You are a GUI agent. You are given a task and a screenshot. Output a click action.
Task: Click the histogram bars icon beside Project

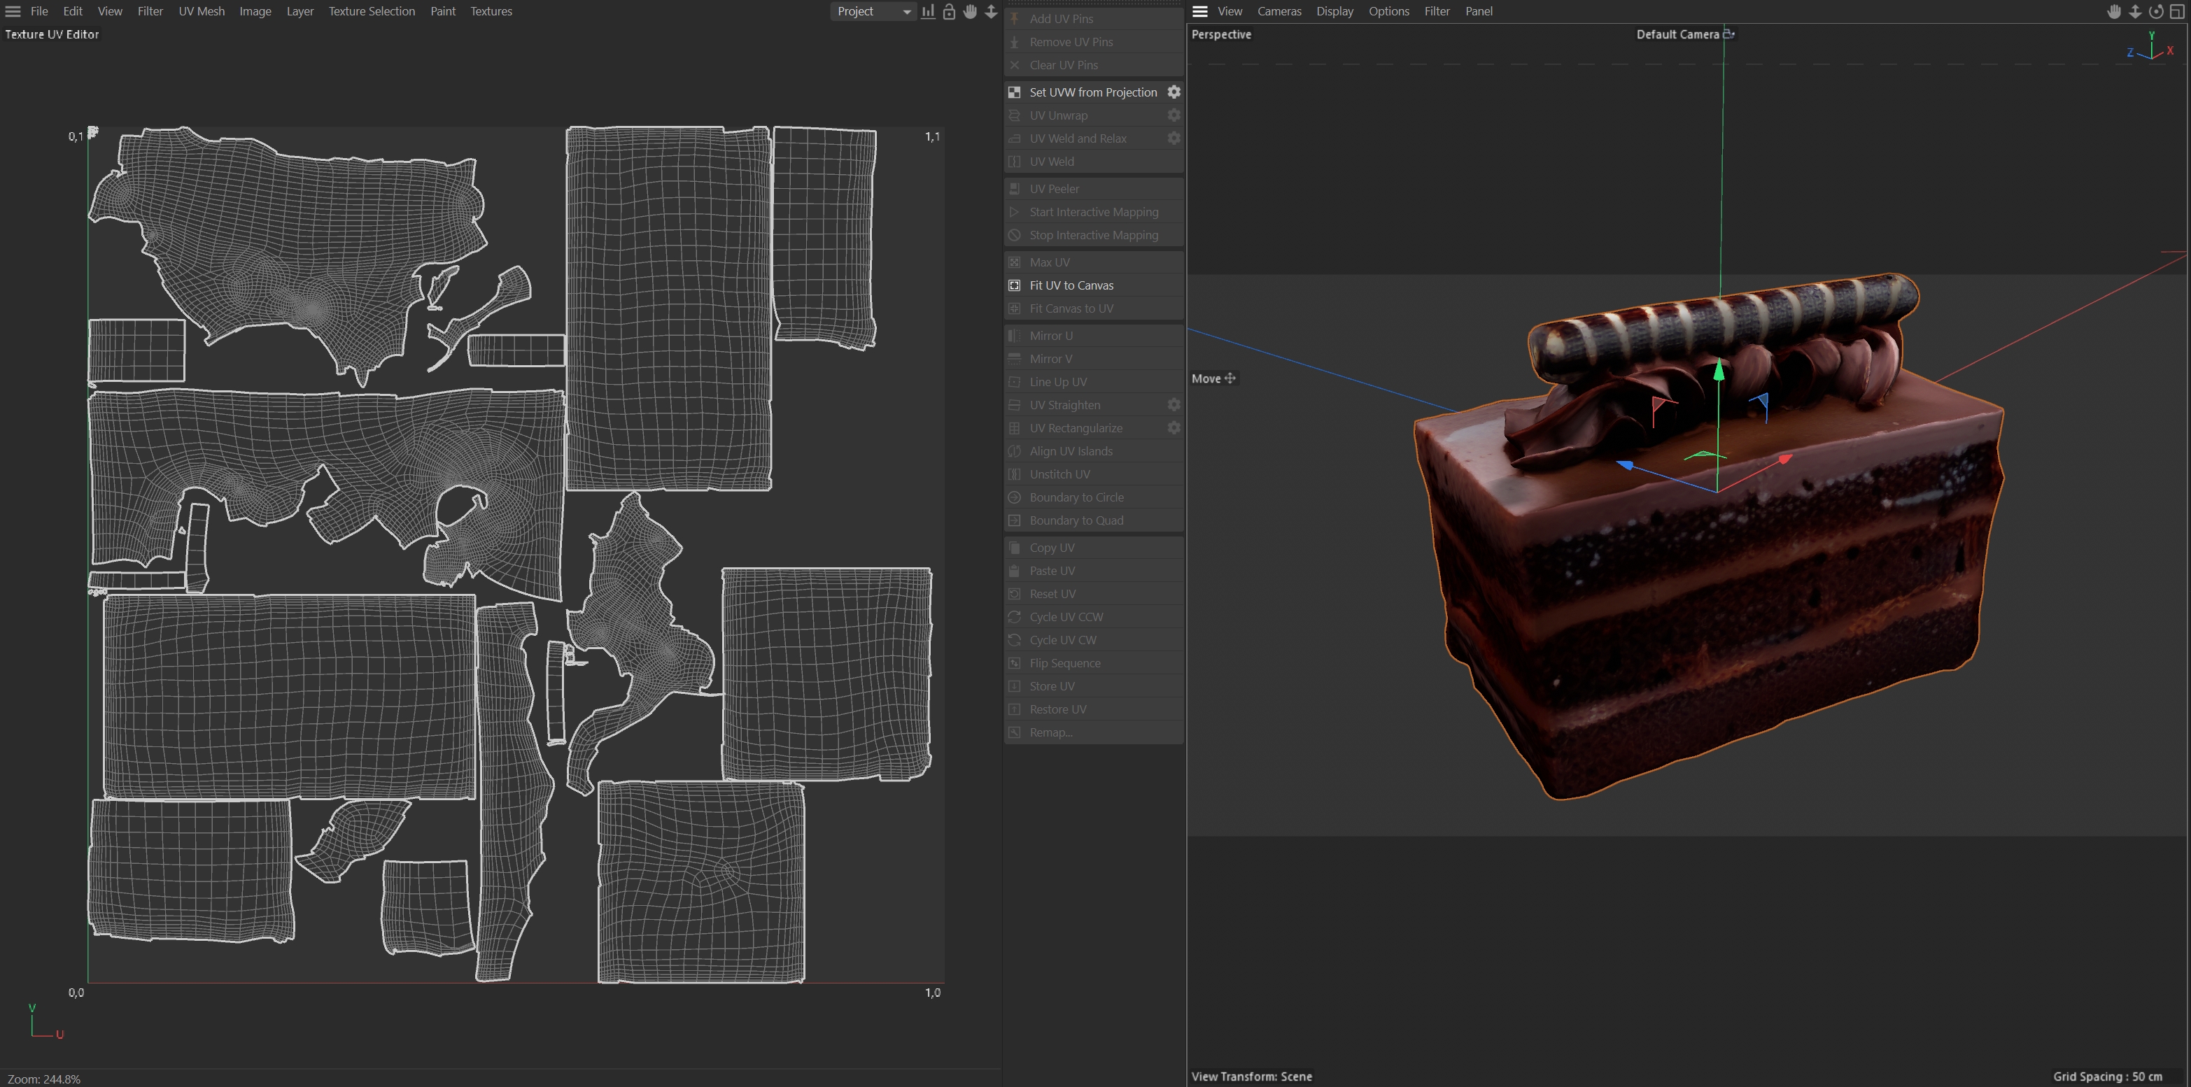click(928, 11)
